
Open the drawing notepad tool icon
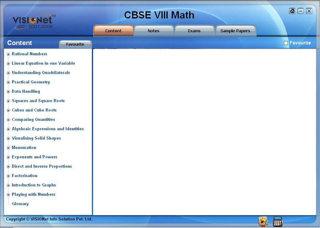(x=263, y=221)
